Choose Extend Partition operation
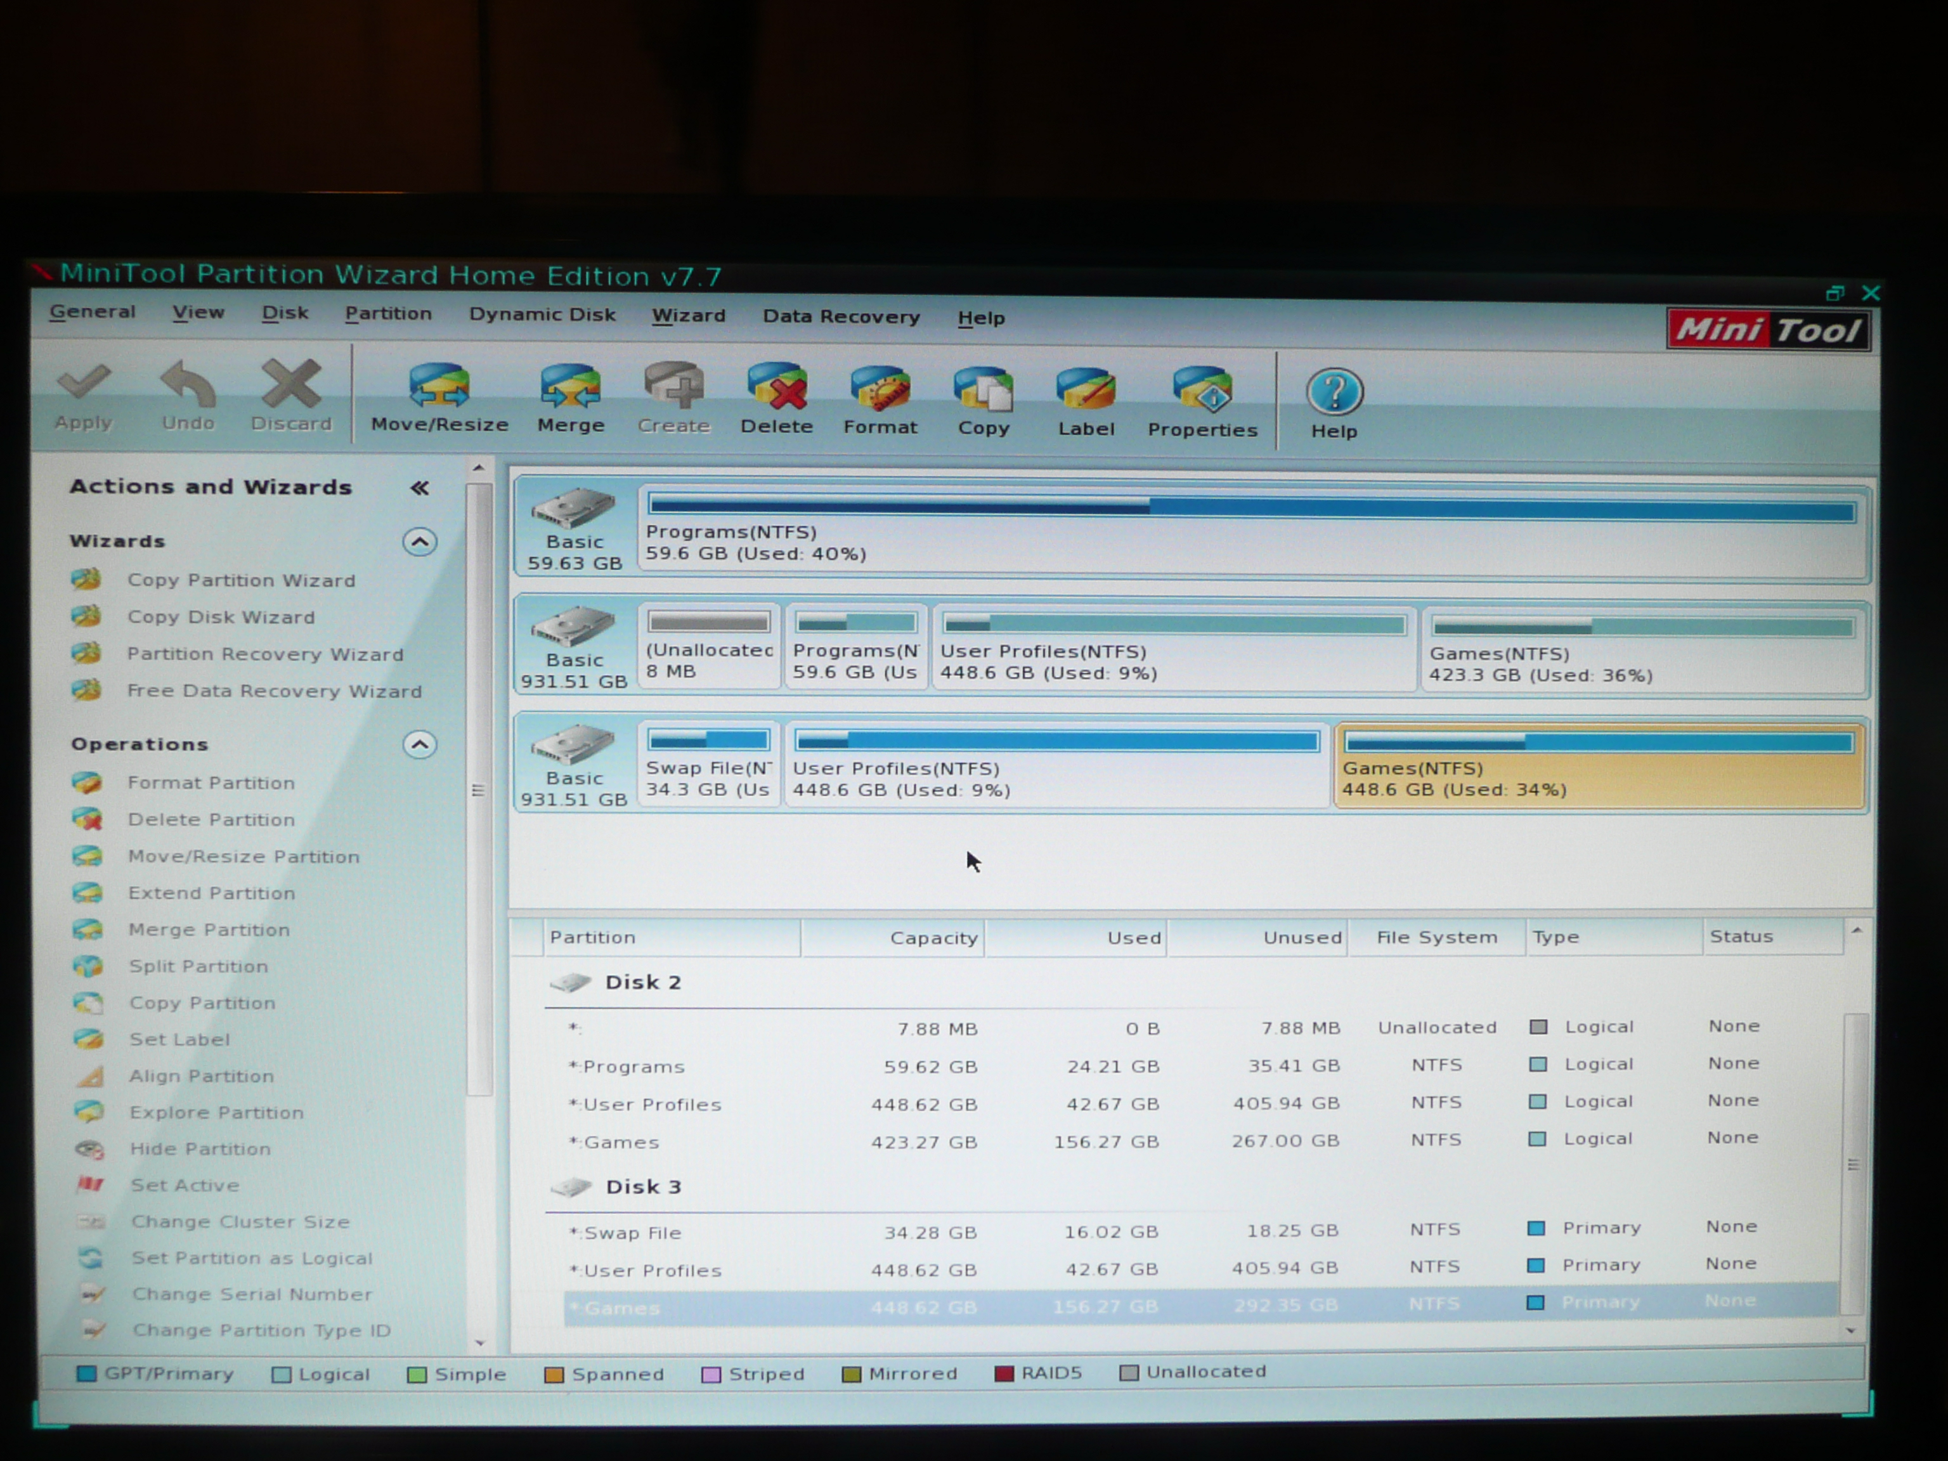The height and width of the screenshot is (1461, 1948). [x=211, y=893]
